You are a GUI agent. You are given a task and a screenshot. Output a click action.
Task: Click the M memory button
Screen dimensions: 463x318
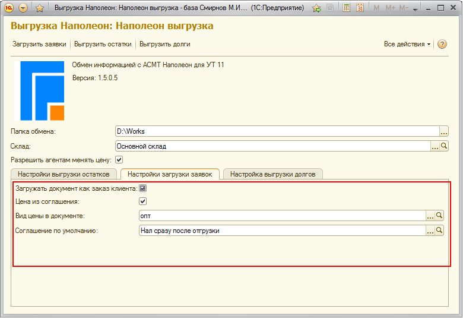[376, 8]
